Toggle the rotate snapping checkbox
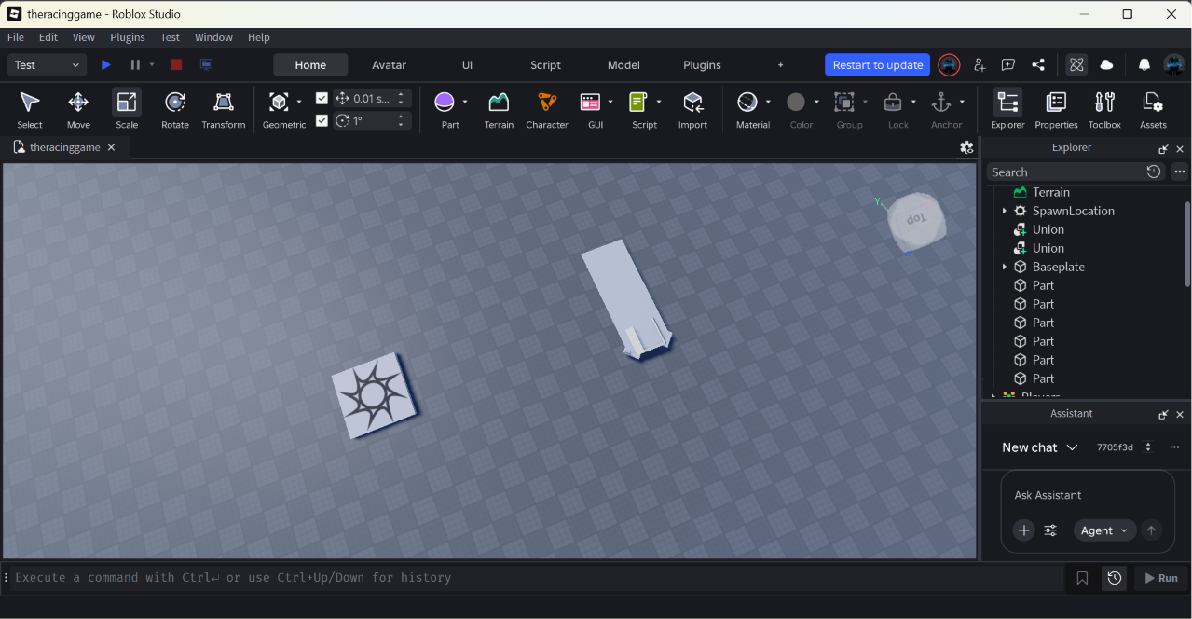Viewport: 1192px width, 619px height. [x=322, y=120]
